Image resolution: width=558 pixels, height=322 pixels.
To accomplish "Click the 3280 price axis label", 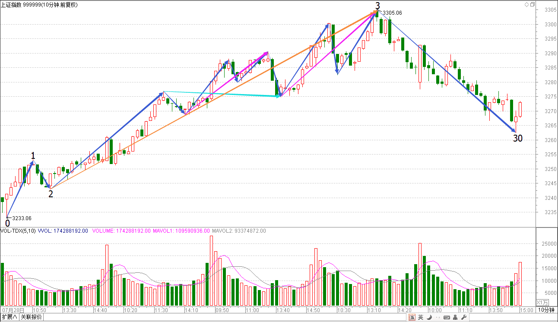I will tap(551, 82).
